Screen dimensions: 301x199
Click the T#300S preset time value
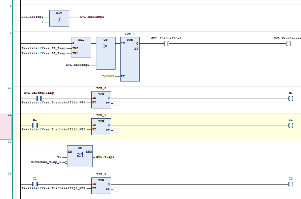click(x=108, y=76)
